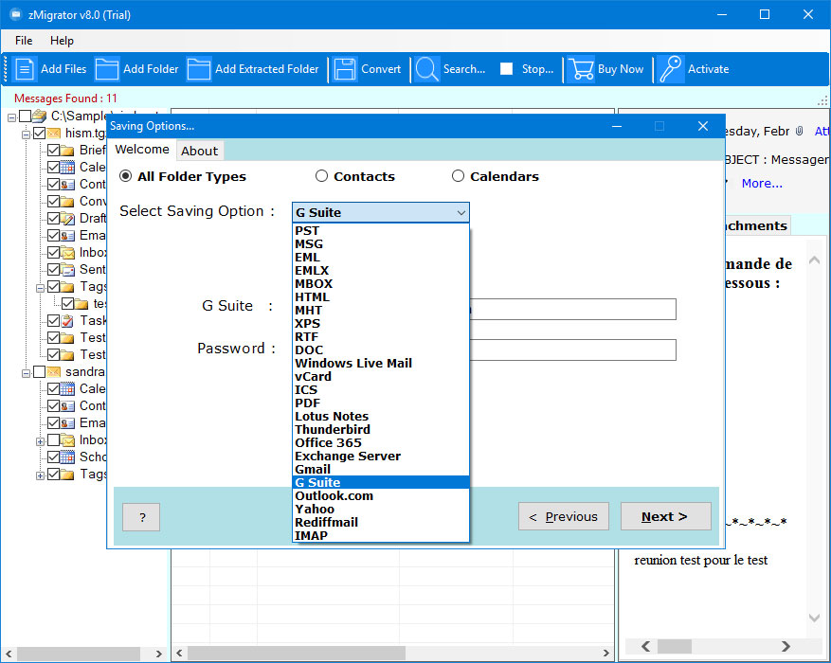The image size is (831, 663).
Task: Click the Sent folder icon in tree
Action: [67, 270]
